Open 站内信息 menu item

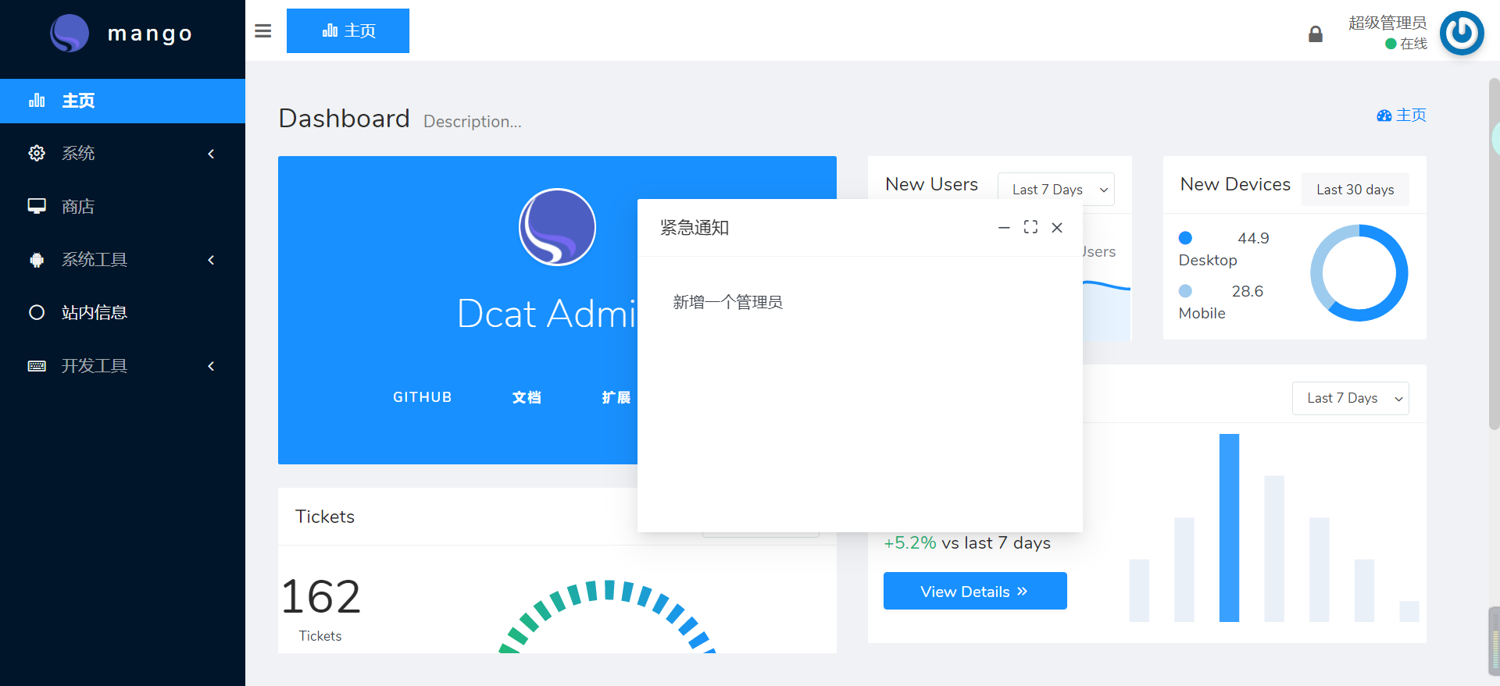coord(123,312)
